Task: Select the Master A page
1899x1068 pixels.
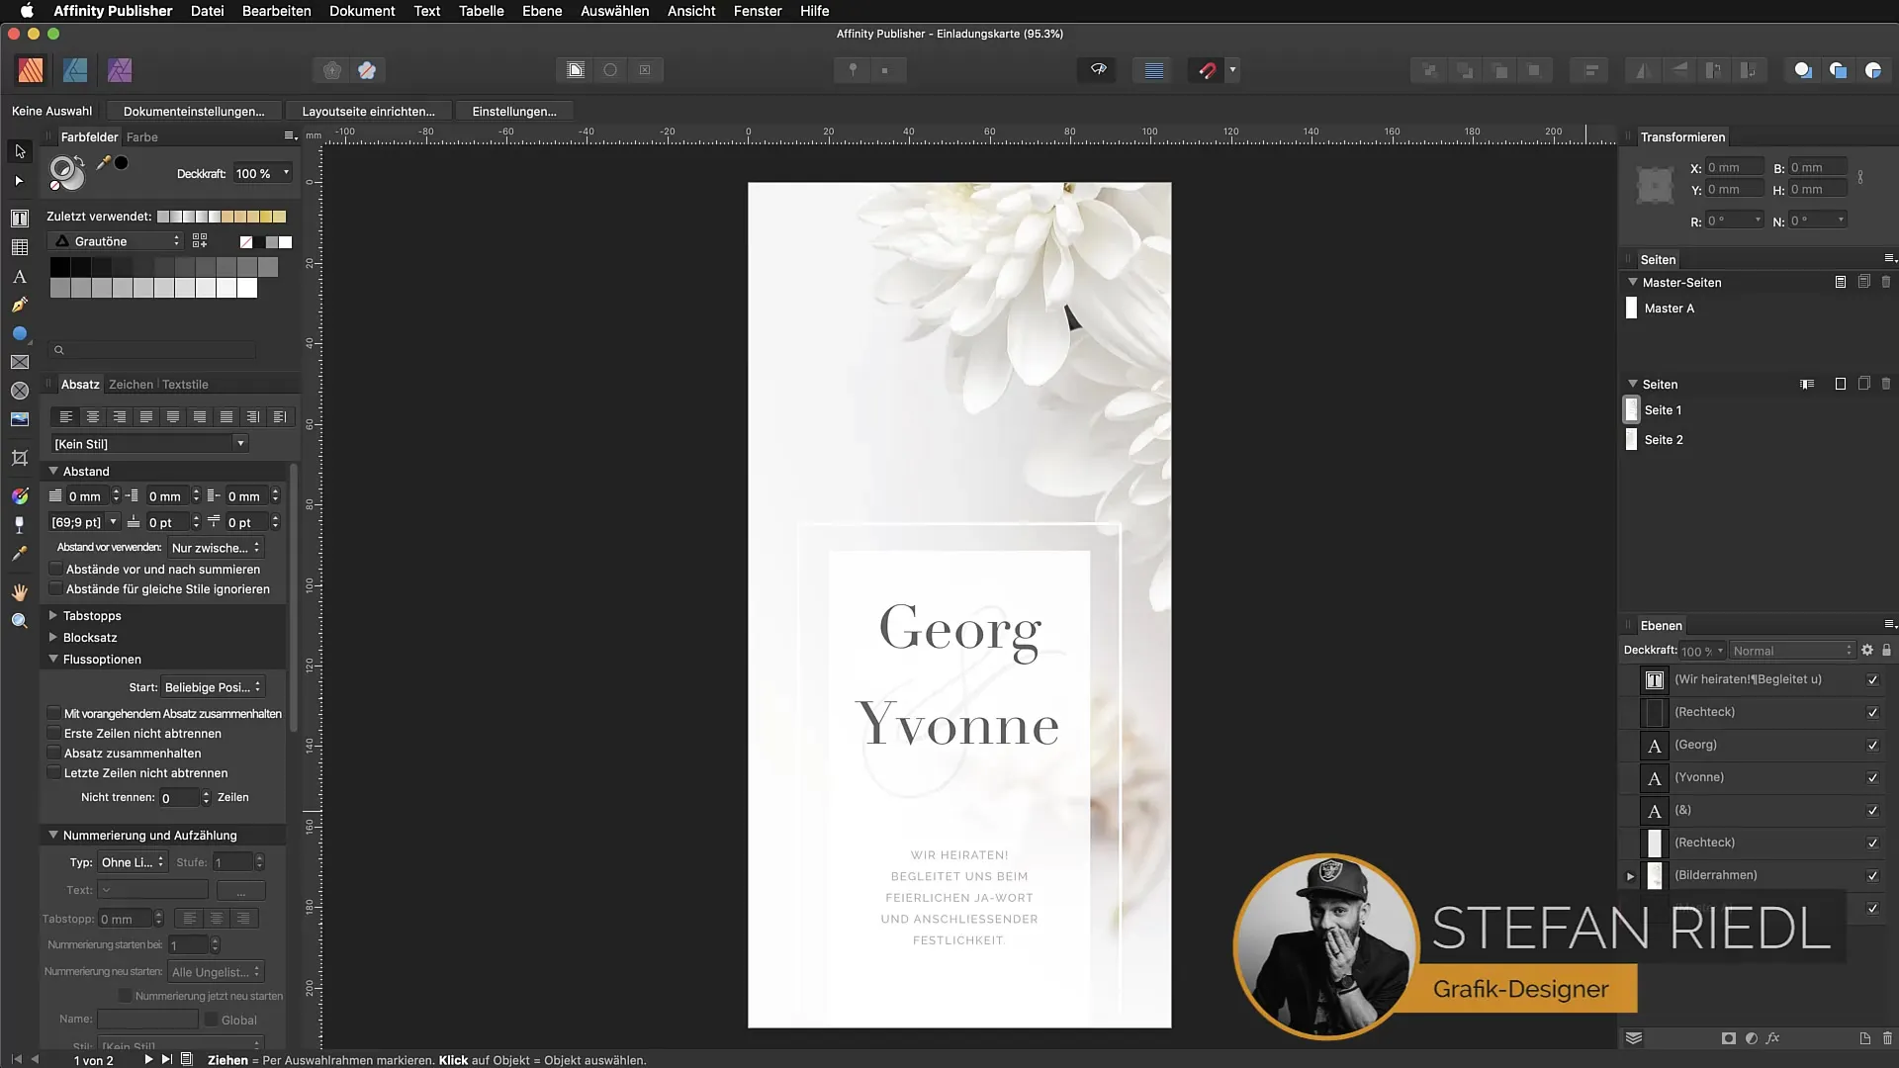Action: coord(1669,309)
